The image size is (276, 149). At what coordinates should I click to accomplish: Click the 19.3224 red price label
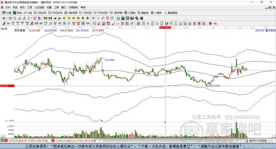tap(7, 86)
